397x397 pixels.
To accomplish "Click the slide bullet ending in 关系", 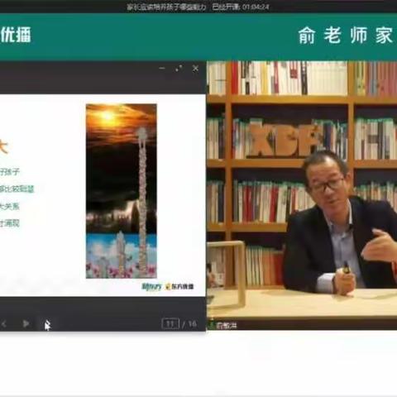I will coord(10,206).
